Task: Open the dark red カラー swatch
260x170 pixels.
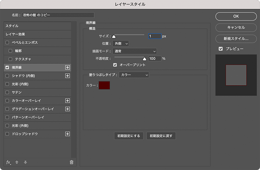Action: 104,85
